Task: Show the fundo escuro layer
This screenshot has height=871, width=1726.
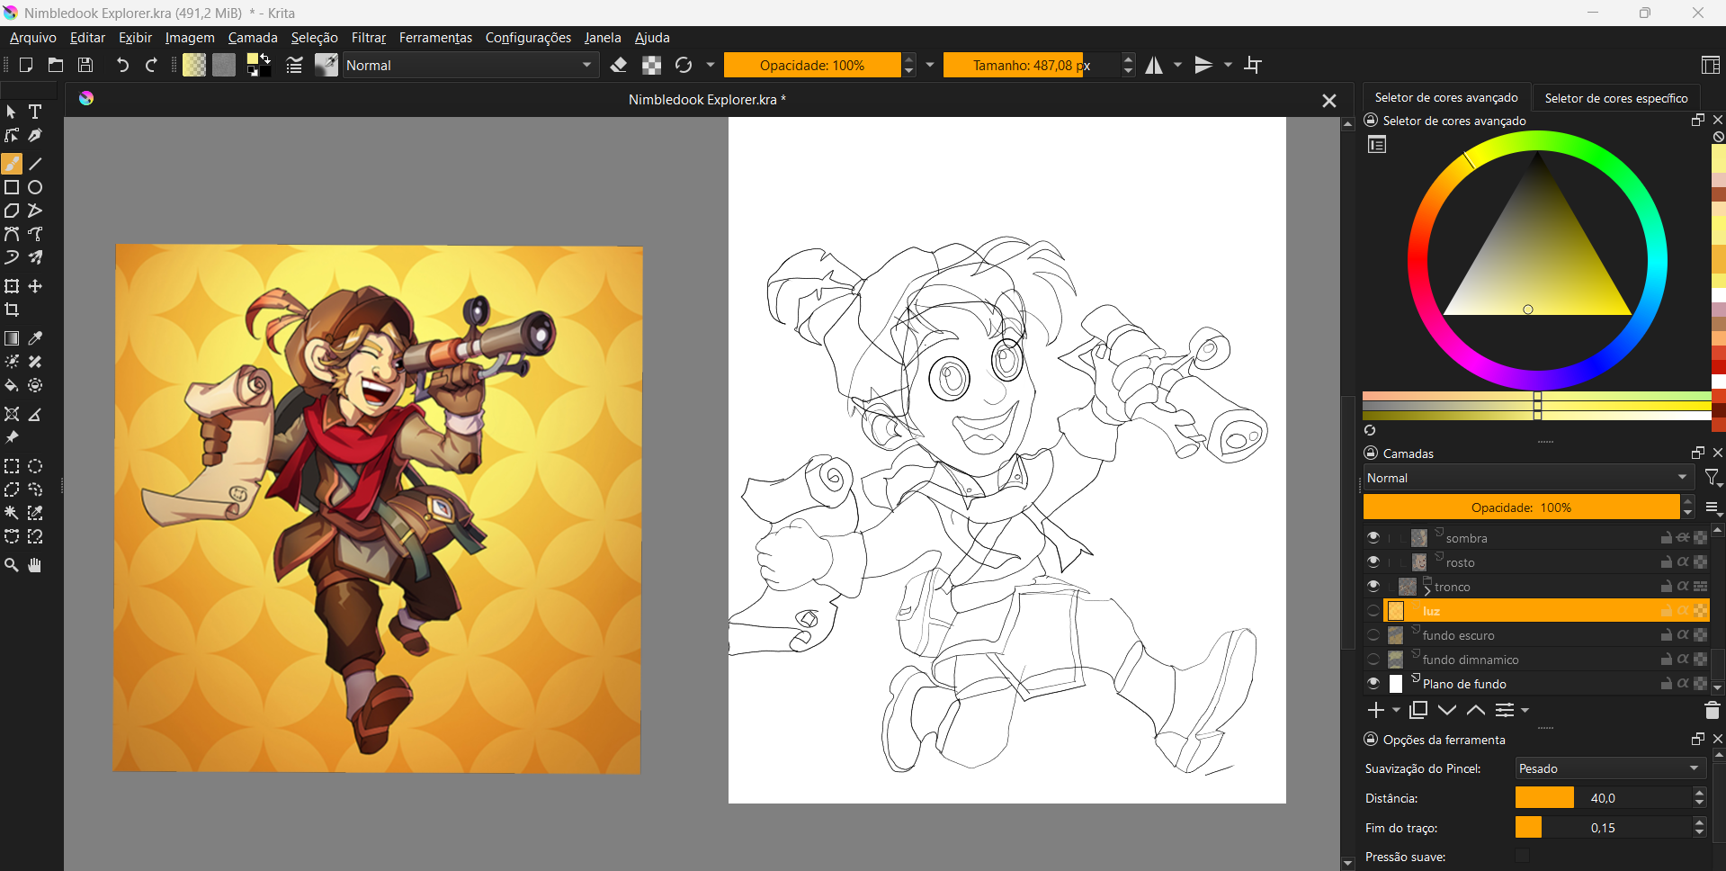Action: [1373, 634]
